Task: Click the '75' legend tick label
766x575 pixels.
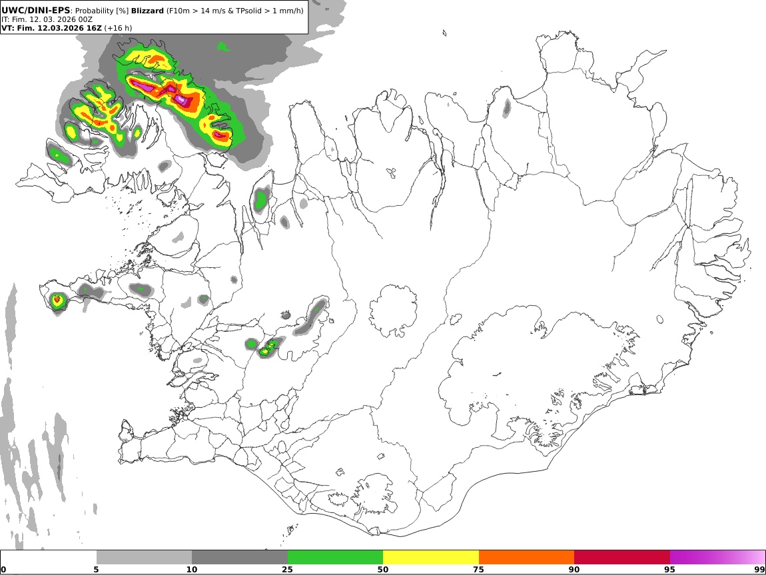Action: tap(478, 570)
